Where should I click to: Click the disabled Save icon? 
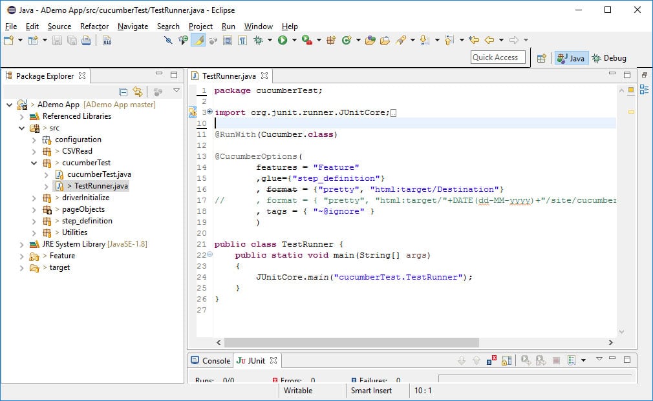point(57,40)
